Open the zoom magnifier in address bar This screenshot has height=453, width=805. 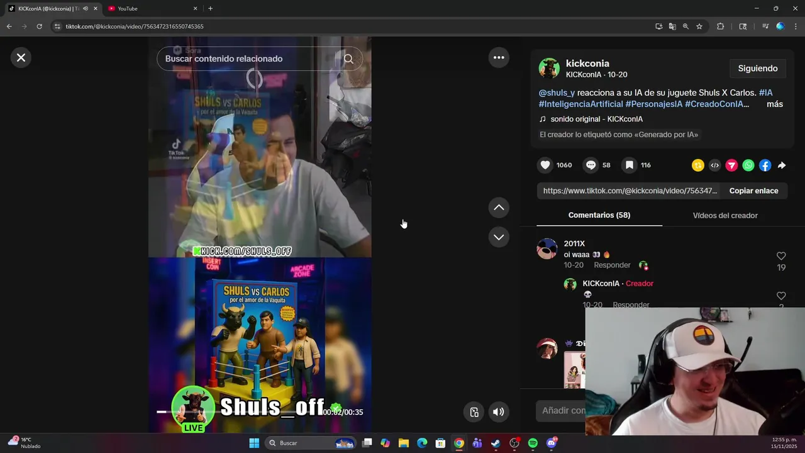[686, 26]
